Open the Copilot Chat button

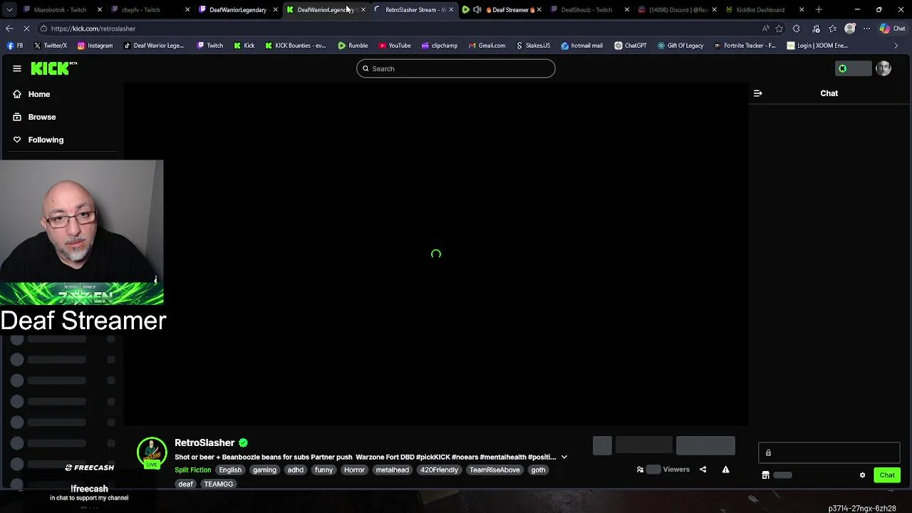click(892, 28)
